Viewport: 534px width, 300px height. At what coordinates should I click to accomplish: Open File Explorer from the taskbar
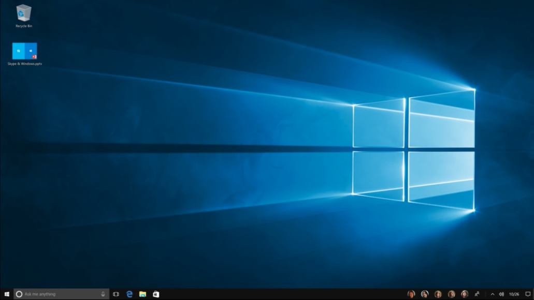pyautogui.click(x=142, y=294)
